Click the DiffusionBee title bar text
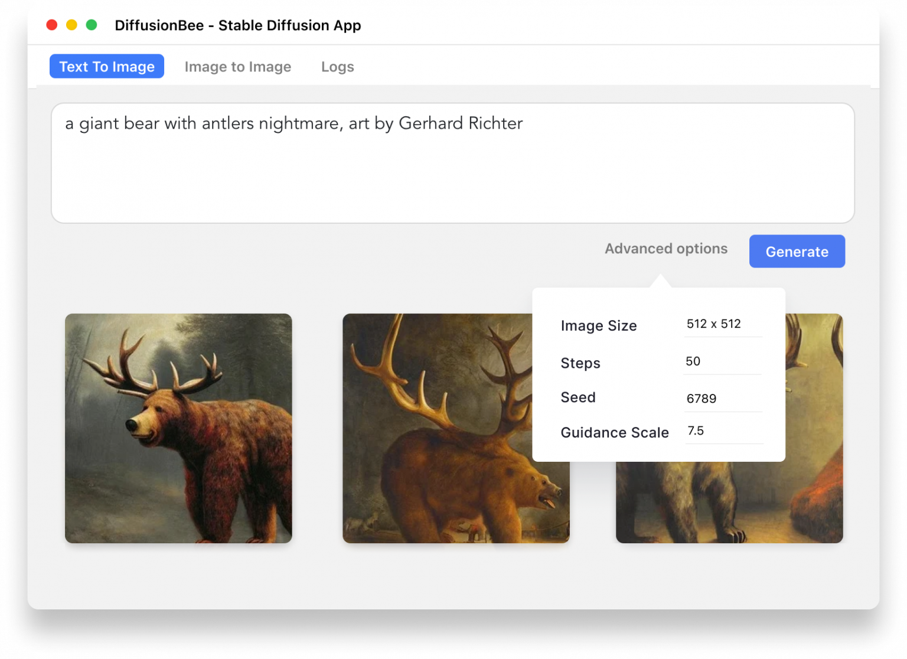 (x=239, y=25)
